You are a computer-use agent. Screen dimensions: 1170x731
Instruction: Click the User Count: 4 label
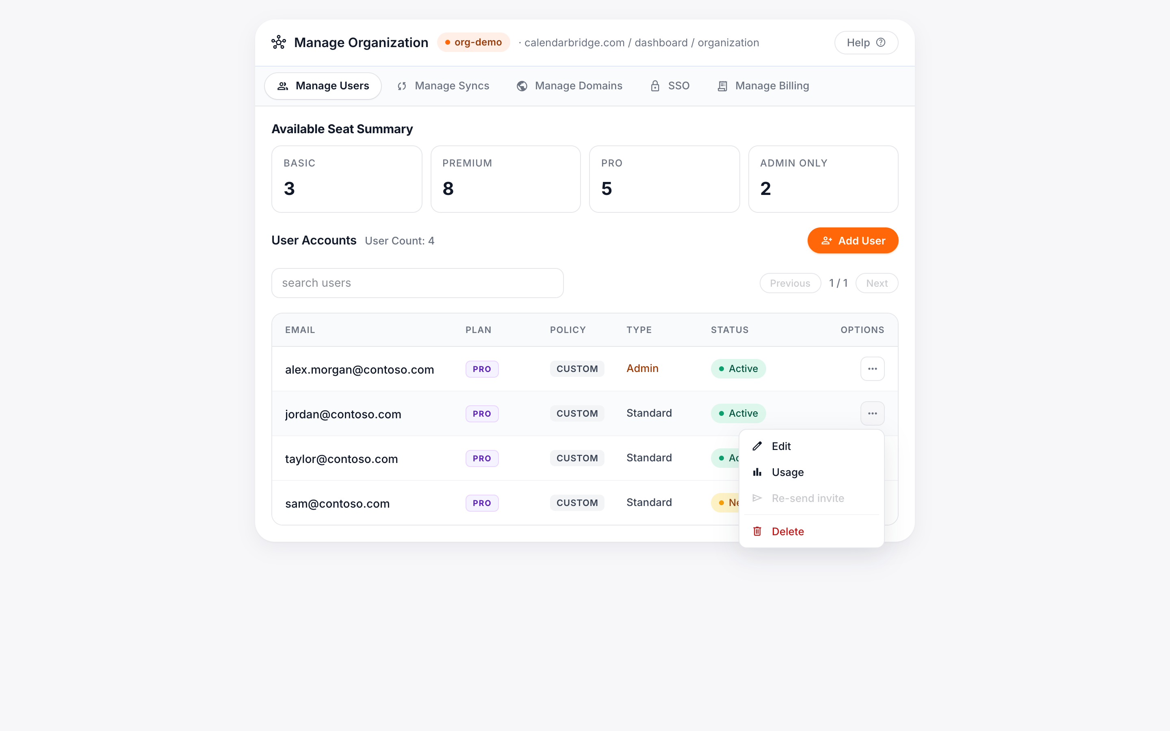pos(399,241)
